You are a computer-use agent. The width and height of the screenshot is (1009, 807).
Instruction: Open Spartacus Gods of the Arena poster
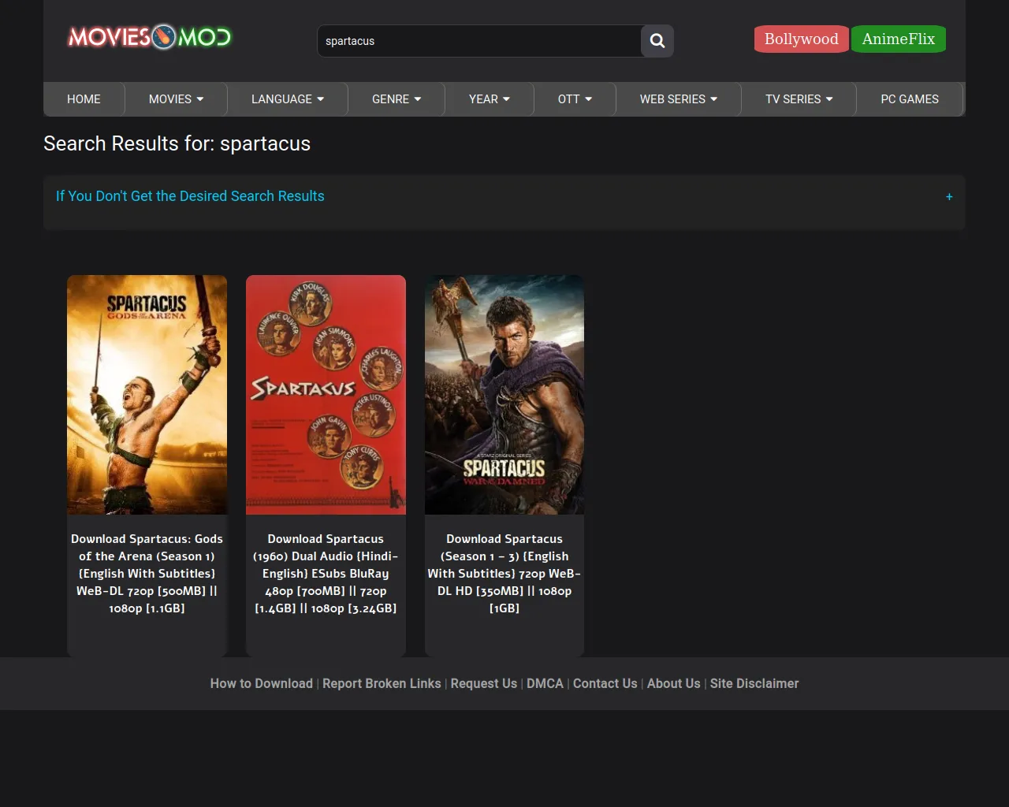pos(147,395)
